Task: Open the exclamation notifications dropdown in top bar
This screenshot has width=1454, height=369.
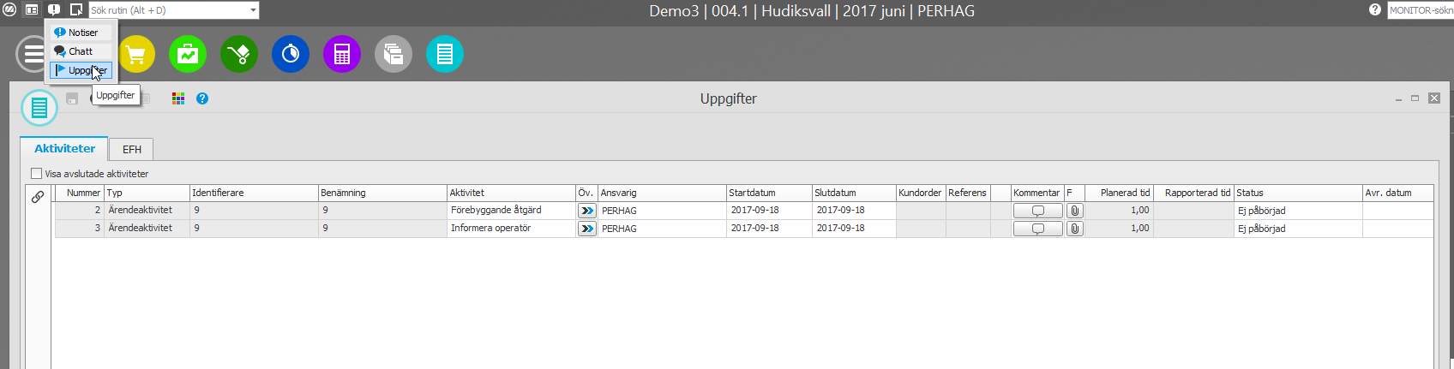Action: (x=54, y=10)
